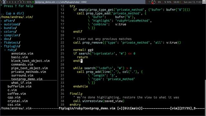Expand the compiler/ directory
The width and height of the screenshot is (206, 116).
point(12,35)
